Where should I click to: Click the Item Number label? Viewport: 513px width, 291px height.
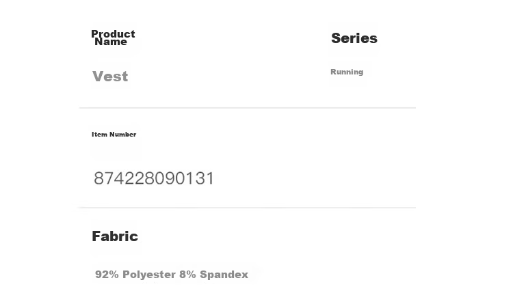114,135
